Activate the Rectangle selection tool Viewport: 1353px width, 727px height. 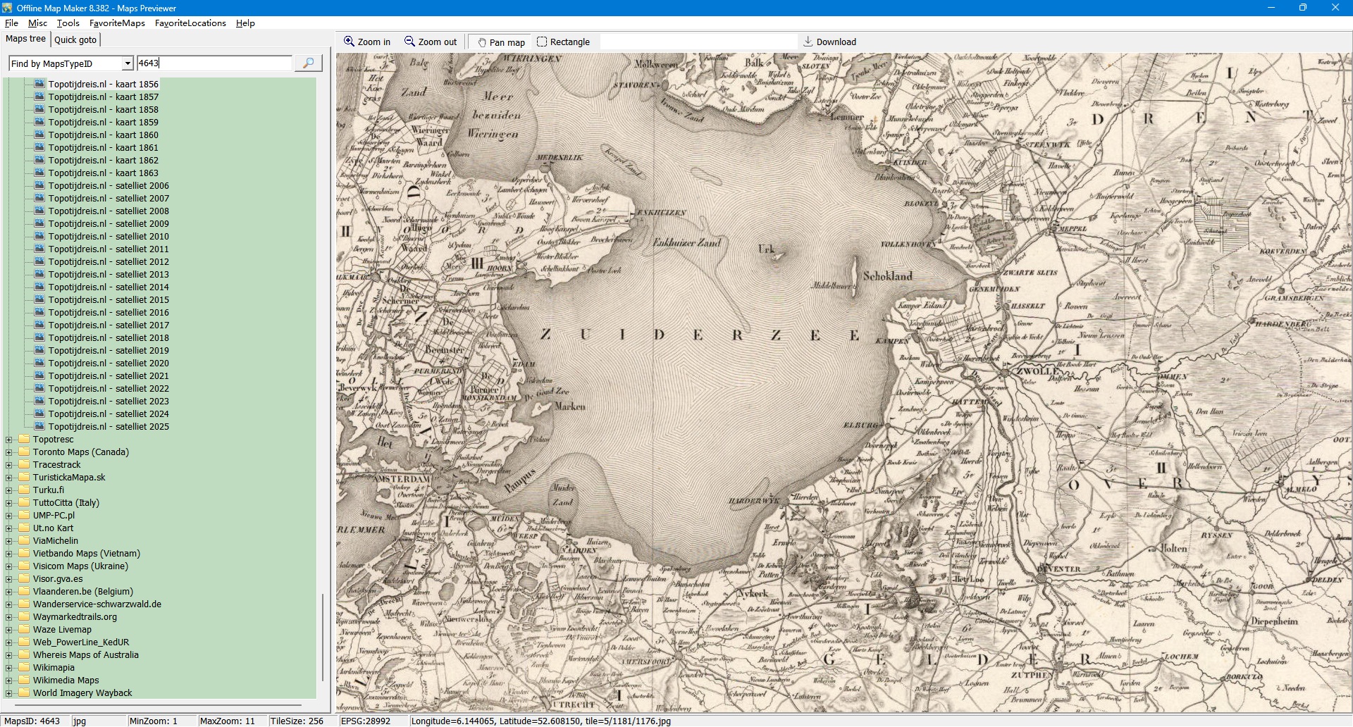click(x=542, y=42)
